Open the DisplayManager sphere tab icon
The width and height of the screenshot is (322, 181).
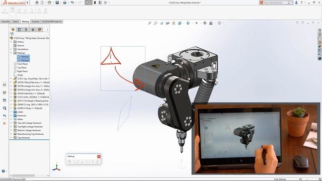pos(40,30)
